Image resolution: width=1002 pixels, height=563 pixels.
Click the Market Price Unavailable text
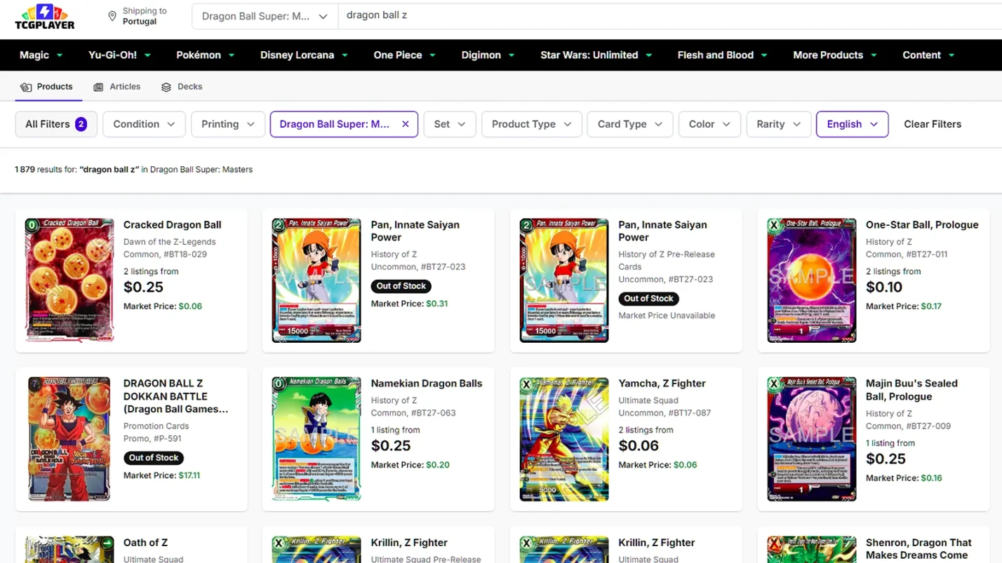pyautogui.click(x=667, y=316)
